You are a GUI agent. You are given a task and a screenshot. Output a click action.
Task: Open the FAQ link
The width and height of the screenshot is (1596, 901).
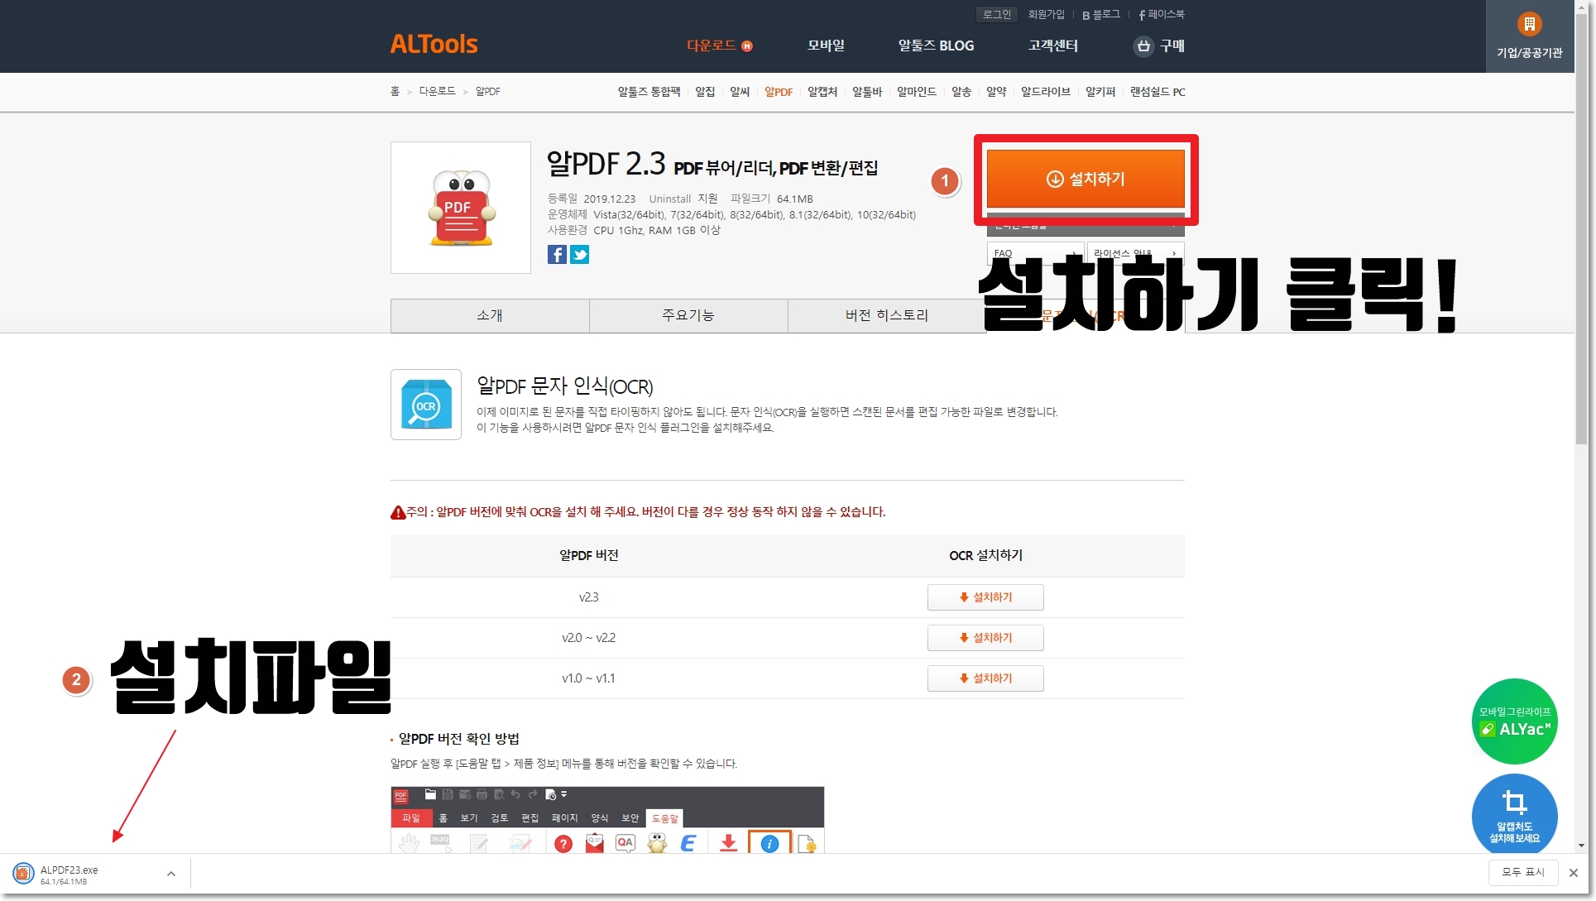click(x=1034, y=252)
